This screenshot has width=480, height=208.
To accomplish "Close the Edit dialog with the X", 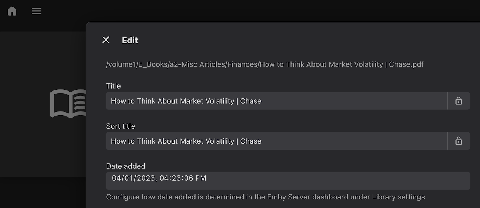I will click(106, 40).
